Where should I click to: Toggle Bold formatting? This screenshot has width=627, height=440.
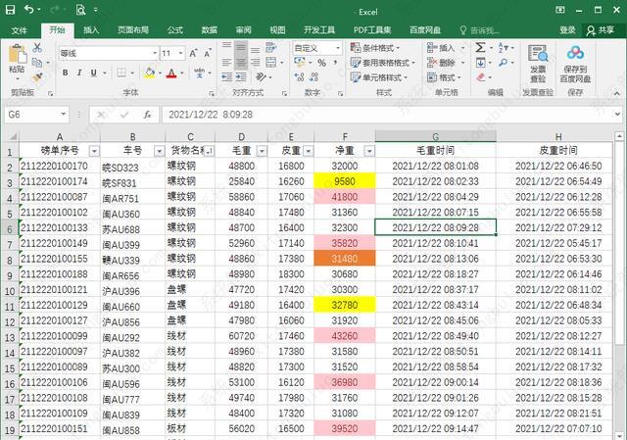click(66, 73)
